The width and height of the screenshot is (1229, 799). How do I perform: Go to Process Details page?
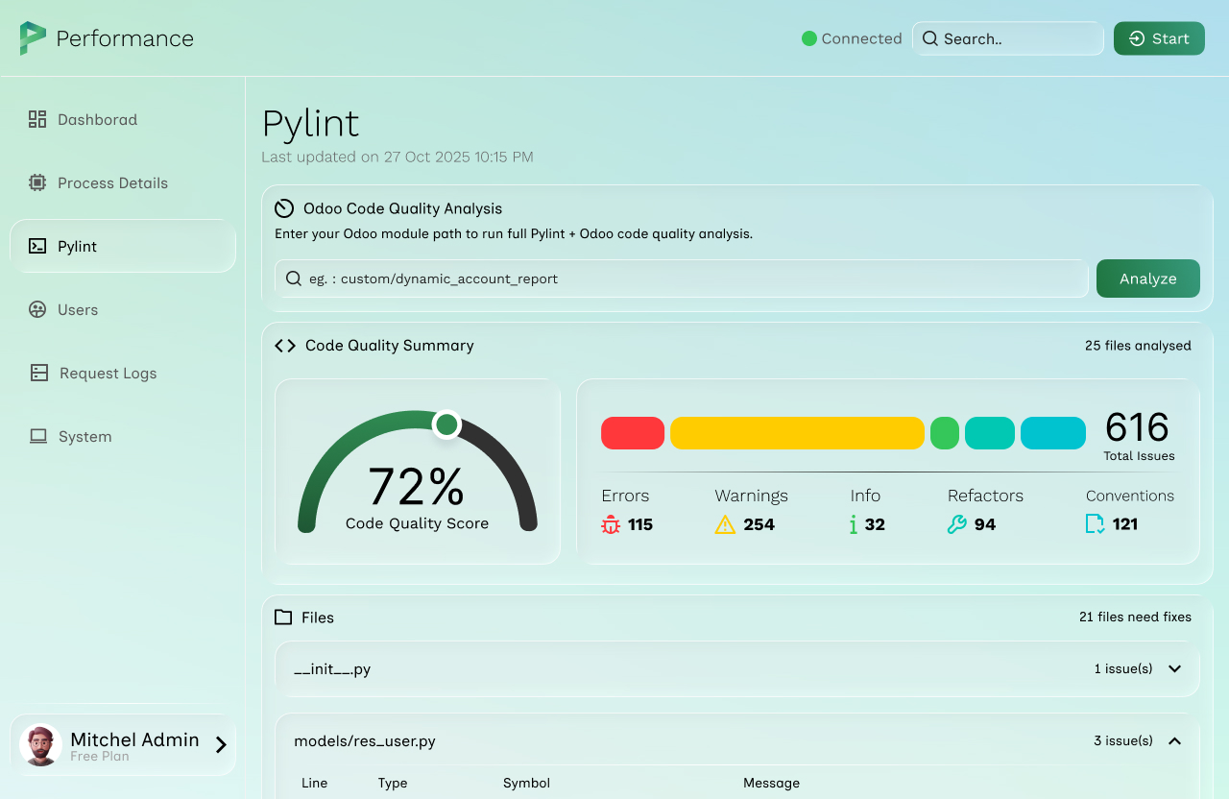pos(112,182)
